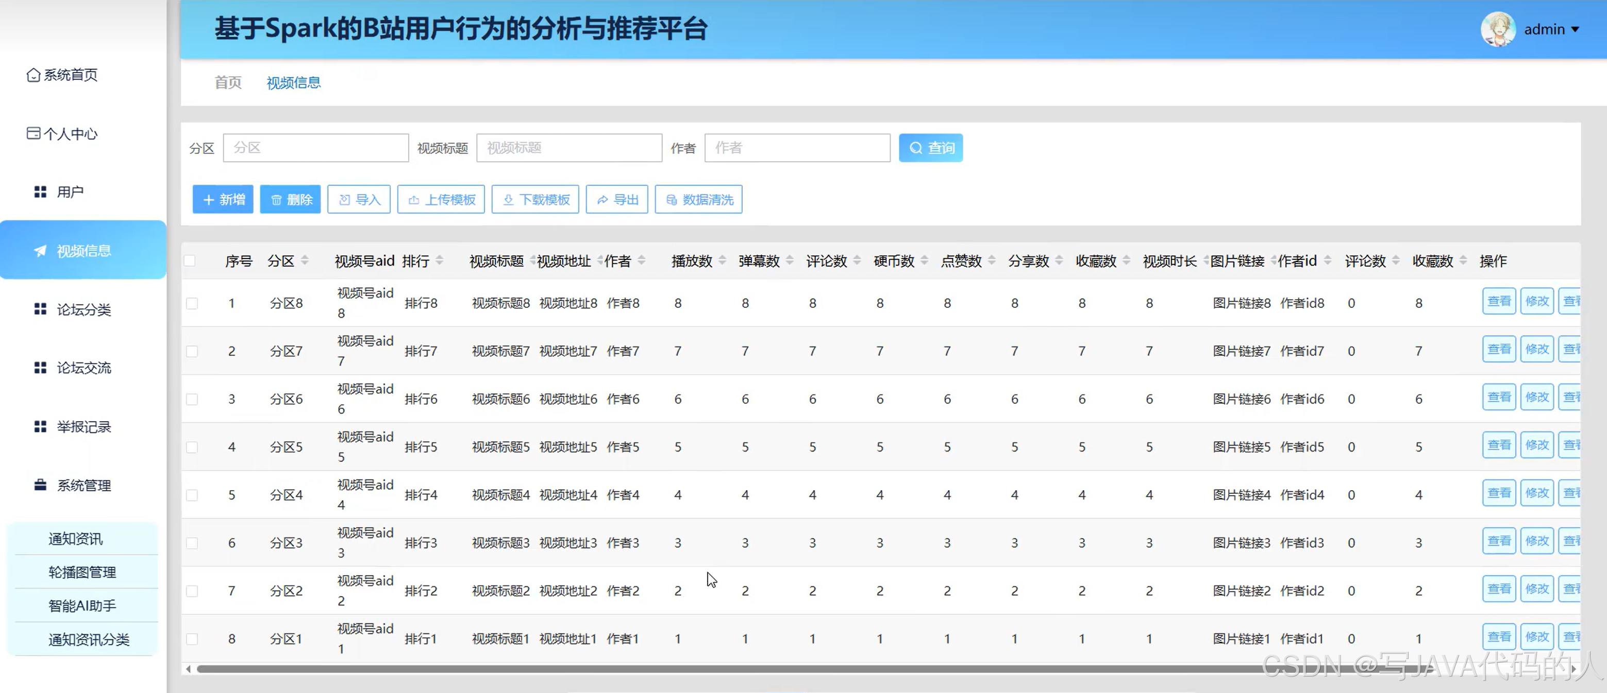Sort by 评论数 column after 弹幕数
Image resolution: width=1607 pixels, height=693 pixels.
(857, 261)
